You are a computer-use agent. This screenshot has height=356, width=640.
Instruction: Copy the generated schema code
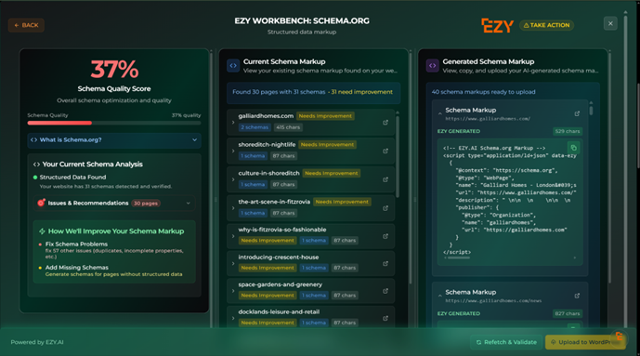[x=573, y=148]
